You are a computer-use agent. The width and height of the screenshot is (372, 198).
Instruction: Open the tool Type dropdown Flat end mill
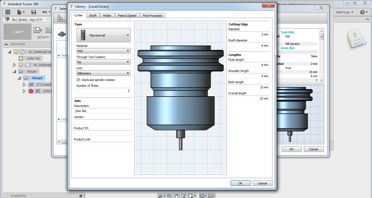(103, 35)
